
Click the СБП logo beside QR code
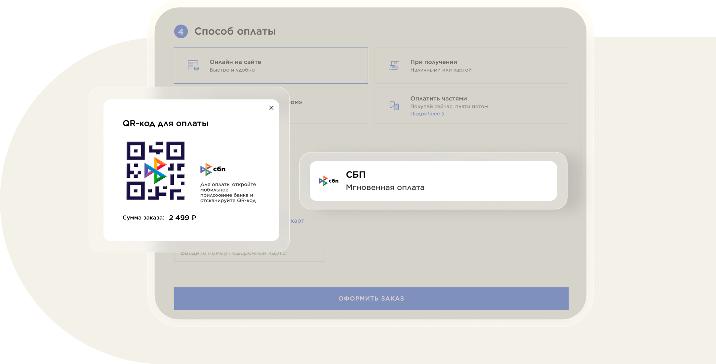[213, 169]
